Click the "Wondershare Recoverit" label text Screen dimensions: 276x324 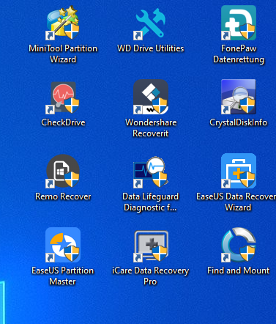(151, 128)
